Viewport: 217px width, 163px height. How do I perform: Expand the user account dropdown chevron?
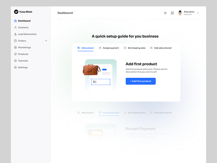click(198, 13)
